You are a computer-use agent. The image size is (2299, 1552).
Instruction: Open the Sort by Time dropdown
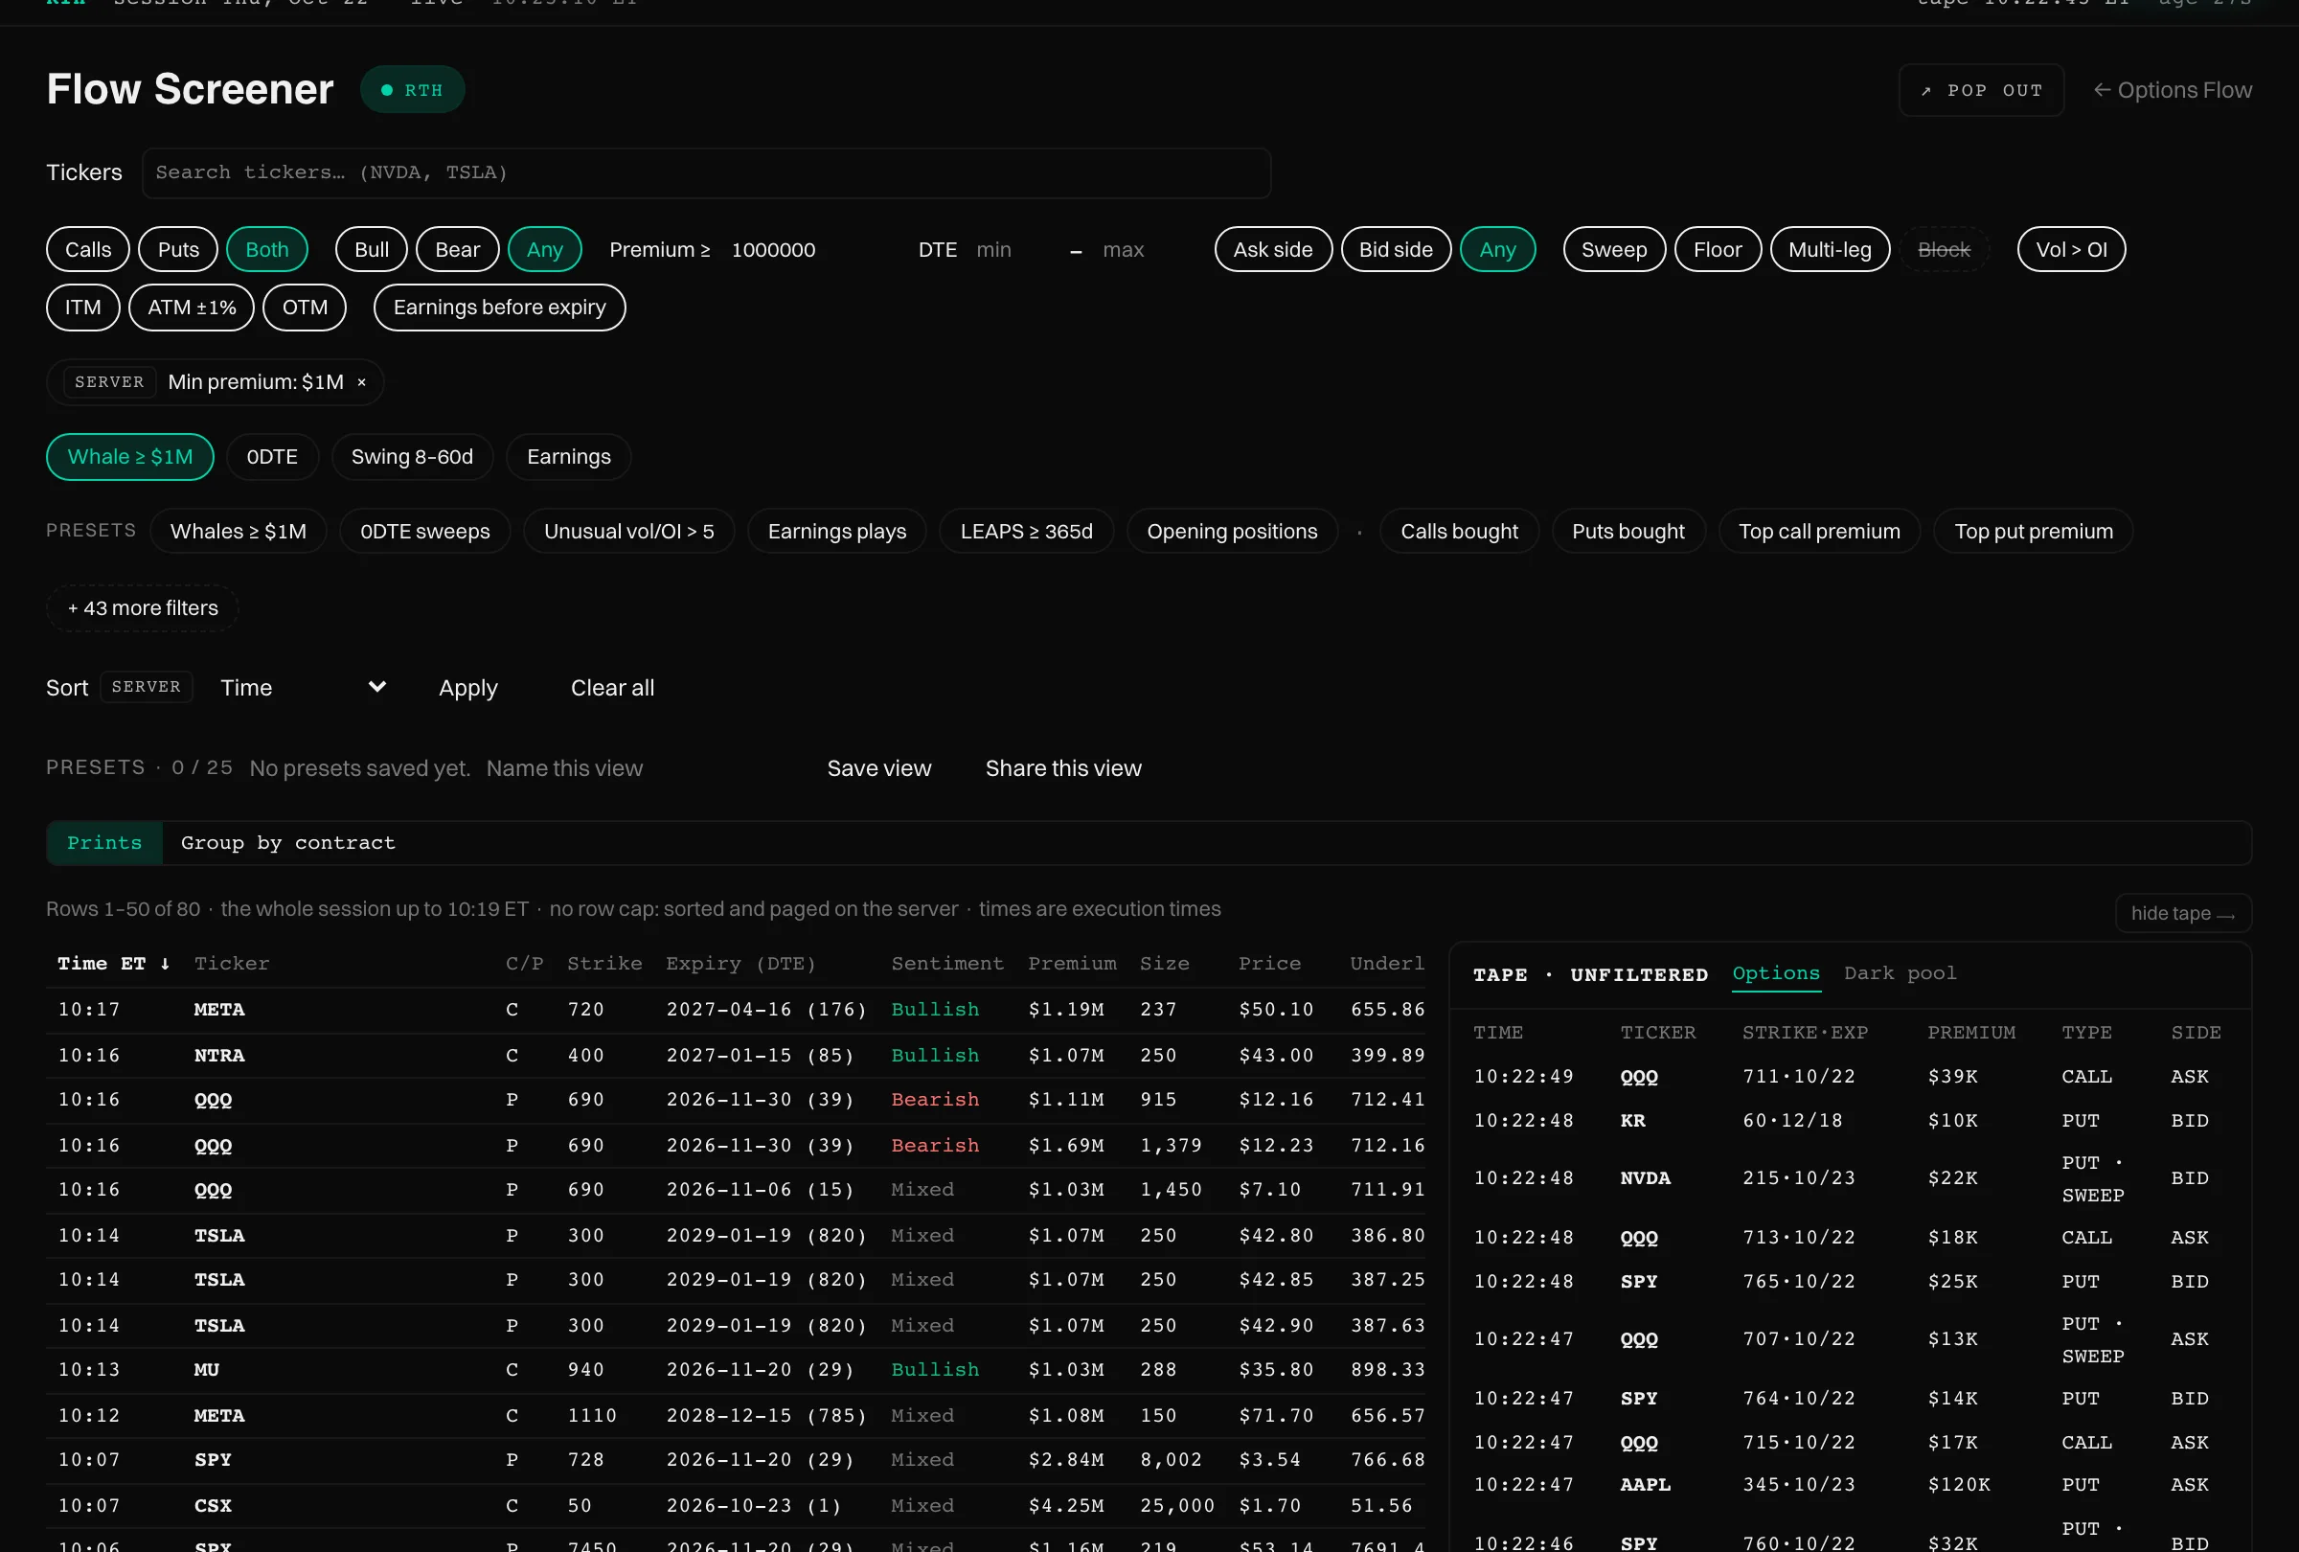(303, 688)
